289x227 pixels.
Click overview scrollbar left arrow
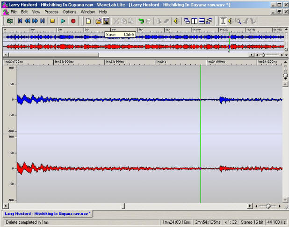(6, 55)
